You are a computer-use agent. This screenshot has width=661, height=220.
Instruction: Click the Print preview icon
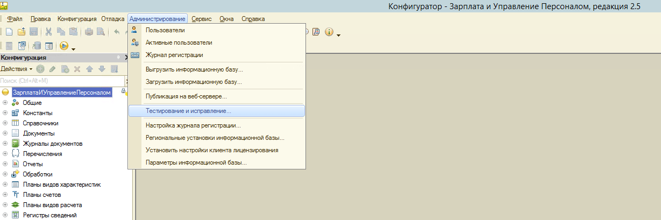(101, 32)
